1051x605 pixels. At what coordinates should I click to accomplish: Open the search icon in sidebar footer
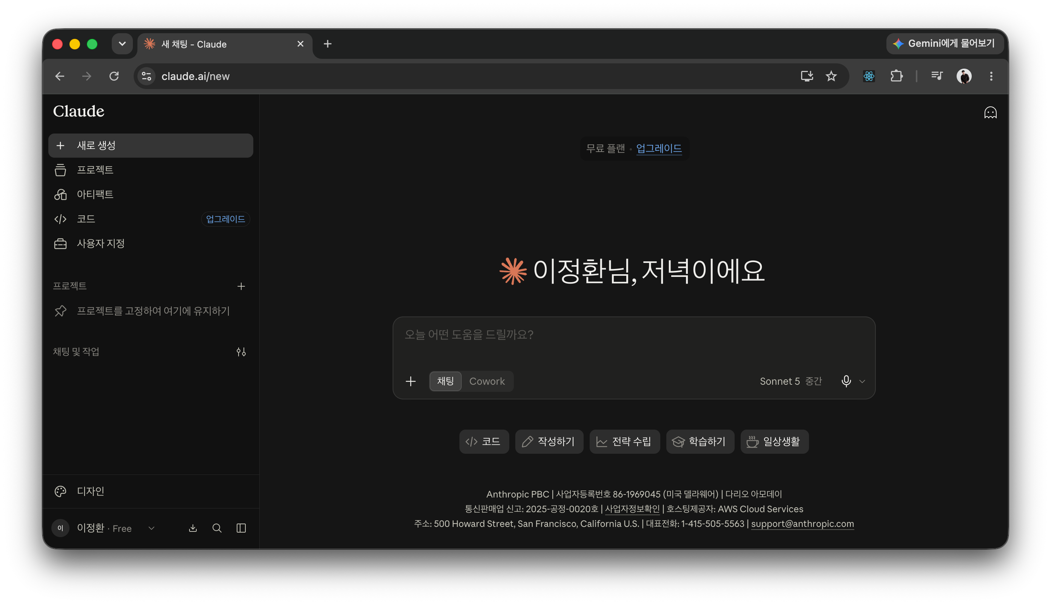[x=217, y=528]
